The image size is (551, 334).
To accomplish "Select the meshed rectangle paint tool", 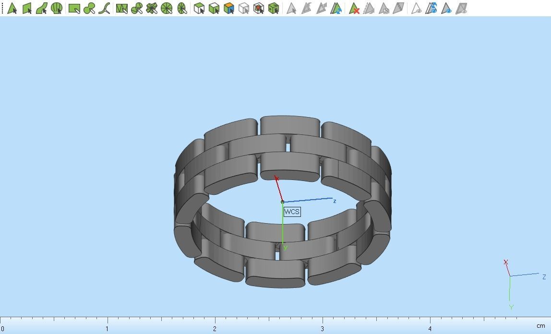I will 121,8.
